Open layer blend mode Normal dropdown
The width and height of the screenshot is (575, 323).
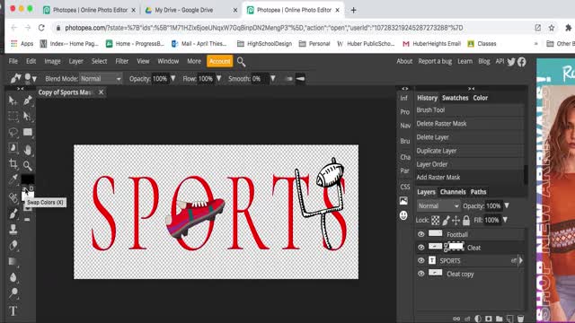click(x=438, y=205)
